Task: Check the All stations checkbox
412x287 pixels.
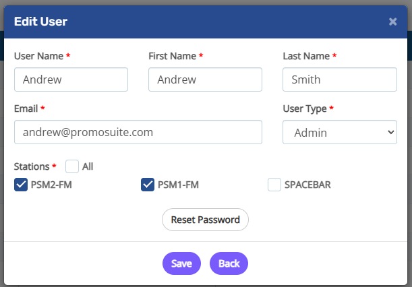Action: 72,166
